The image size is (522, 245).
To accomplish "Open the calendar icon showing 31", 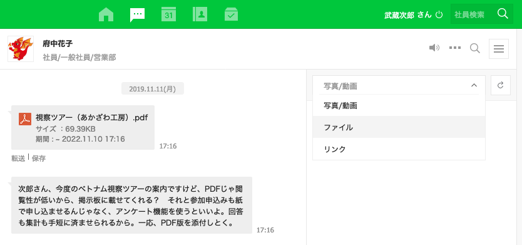I will pyautogui.click(x=169, y=14).
